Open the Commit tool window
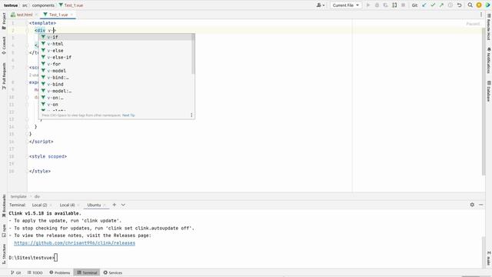Image resolution: width=492 pixels, height=277 pixels. coord(4,45)
